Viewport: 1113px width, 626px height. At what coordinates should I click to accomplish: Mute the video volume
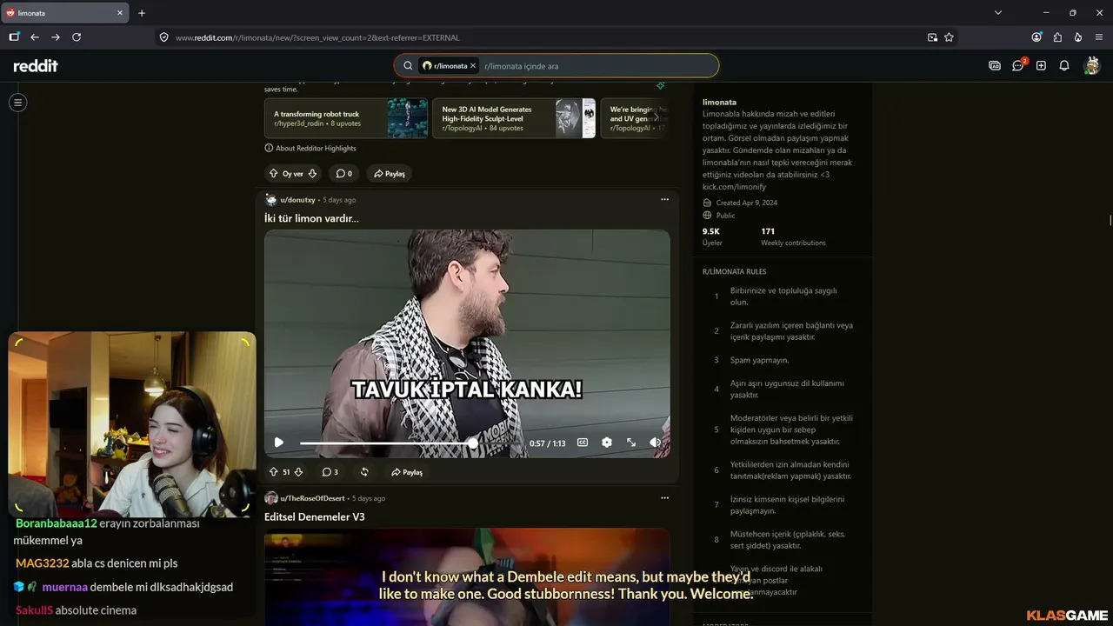point(656,443)
